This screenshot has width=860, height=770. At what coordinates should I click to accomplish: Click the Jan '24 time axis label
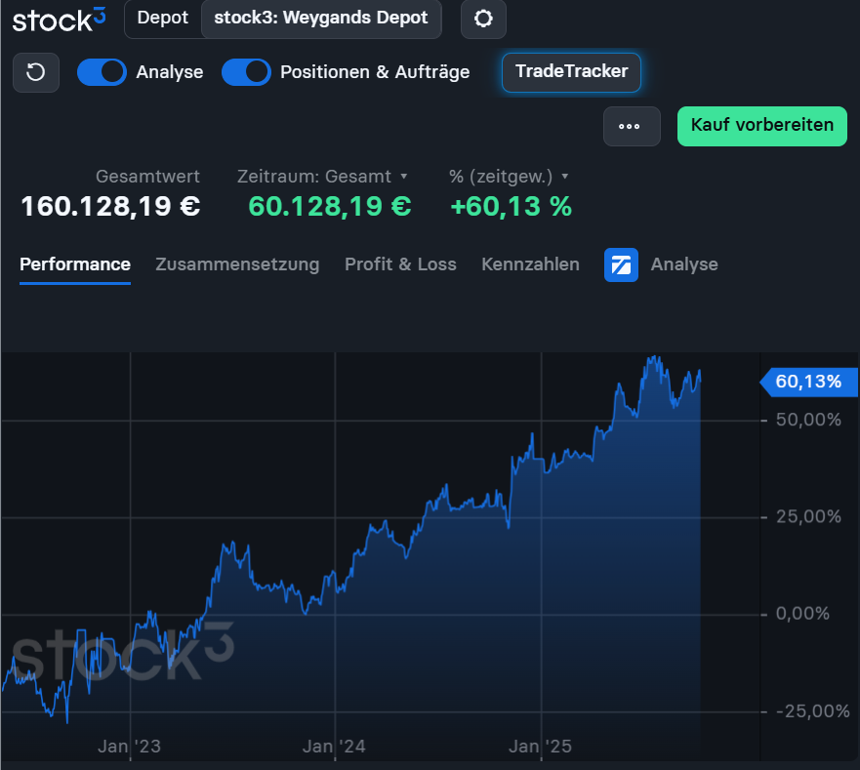click(x=335, y=747)
